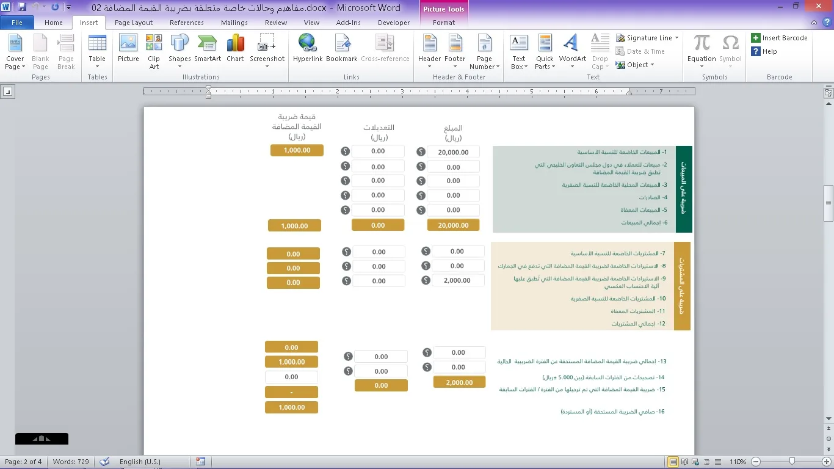Insert Date & Time

click(x=640, y=51)
